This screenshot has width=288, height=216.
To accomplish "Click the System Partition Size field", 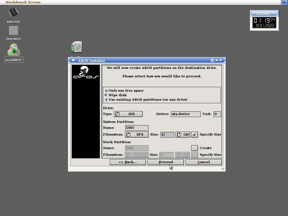I will 167,134.
